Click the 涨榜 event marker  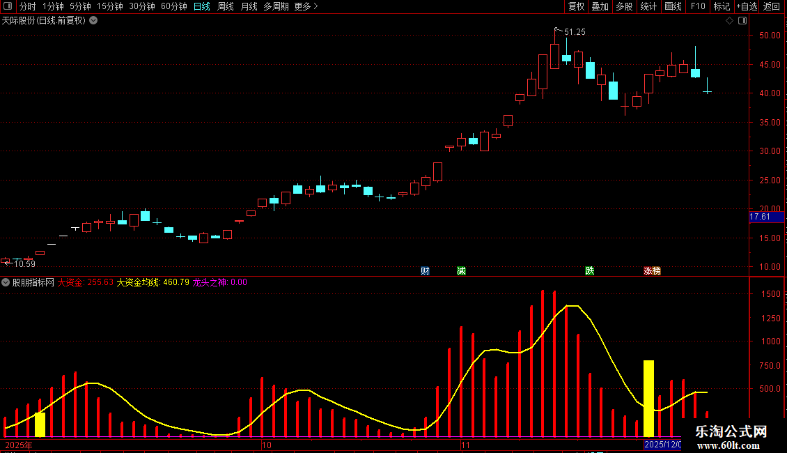[652, 271]
